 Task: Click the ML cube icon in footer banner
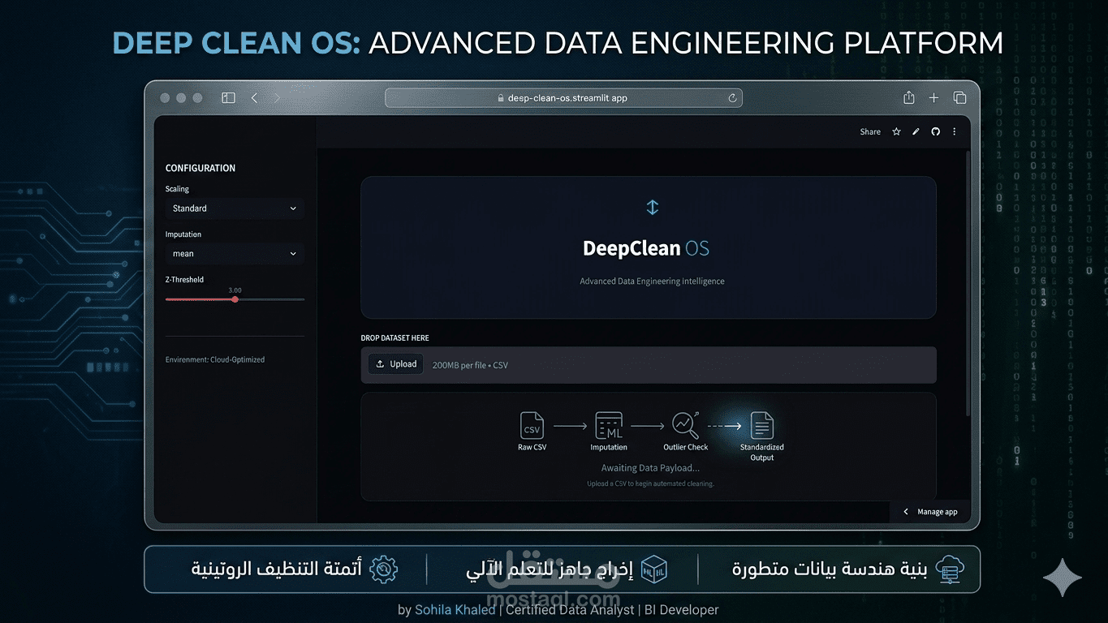pyautogui.click(x=654, y=569)
